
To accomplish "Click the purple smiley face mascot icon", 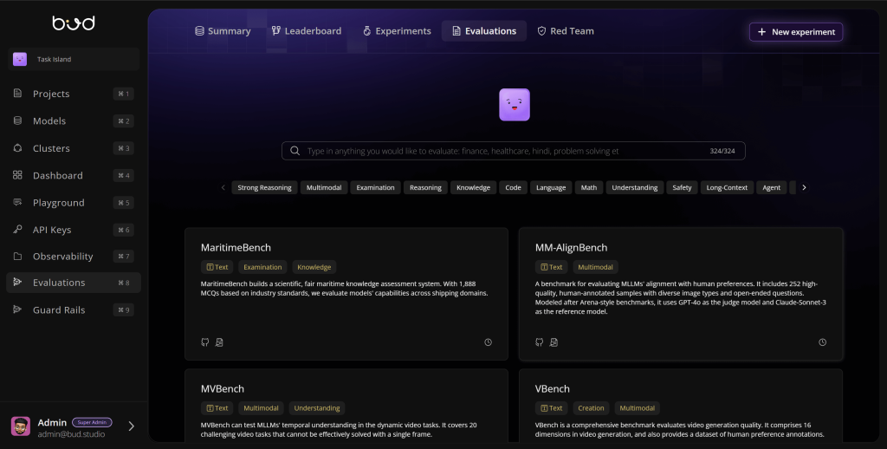I will (x=514, y=105).
